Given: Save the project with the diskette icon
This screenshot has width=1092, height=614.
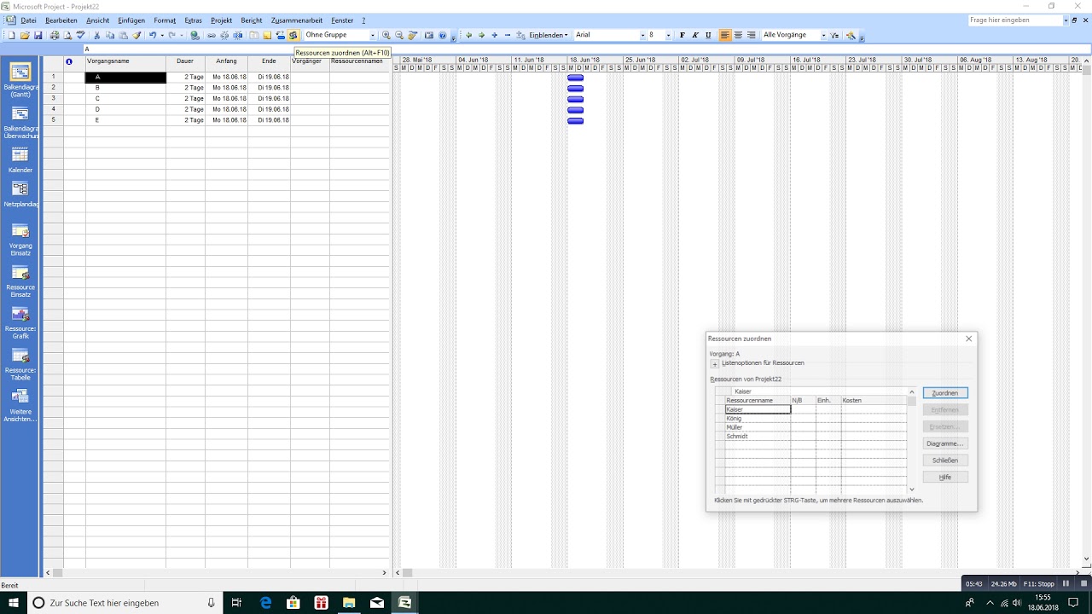Looking at the screenshot, I should pyautogui.click(x=38, y=35).
